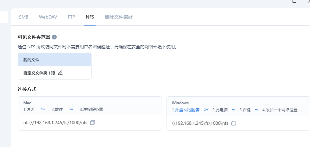
Task: Click the 开启NFS服务 link
Action: (187, 110)
